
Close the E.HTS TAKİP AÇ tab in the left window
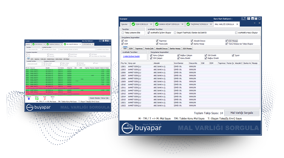click(x=93, y=44)
